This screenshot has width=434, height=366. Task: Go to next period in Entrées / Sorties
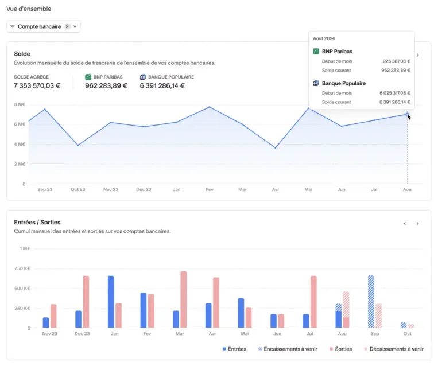[x=417, y=224]
